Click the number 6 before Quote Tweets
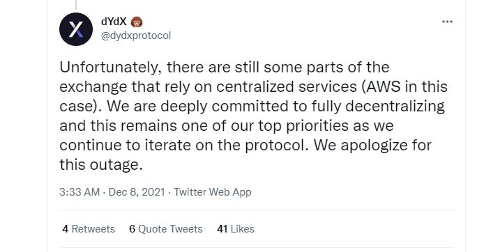 click(132, 229)
